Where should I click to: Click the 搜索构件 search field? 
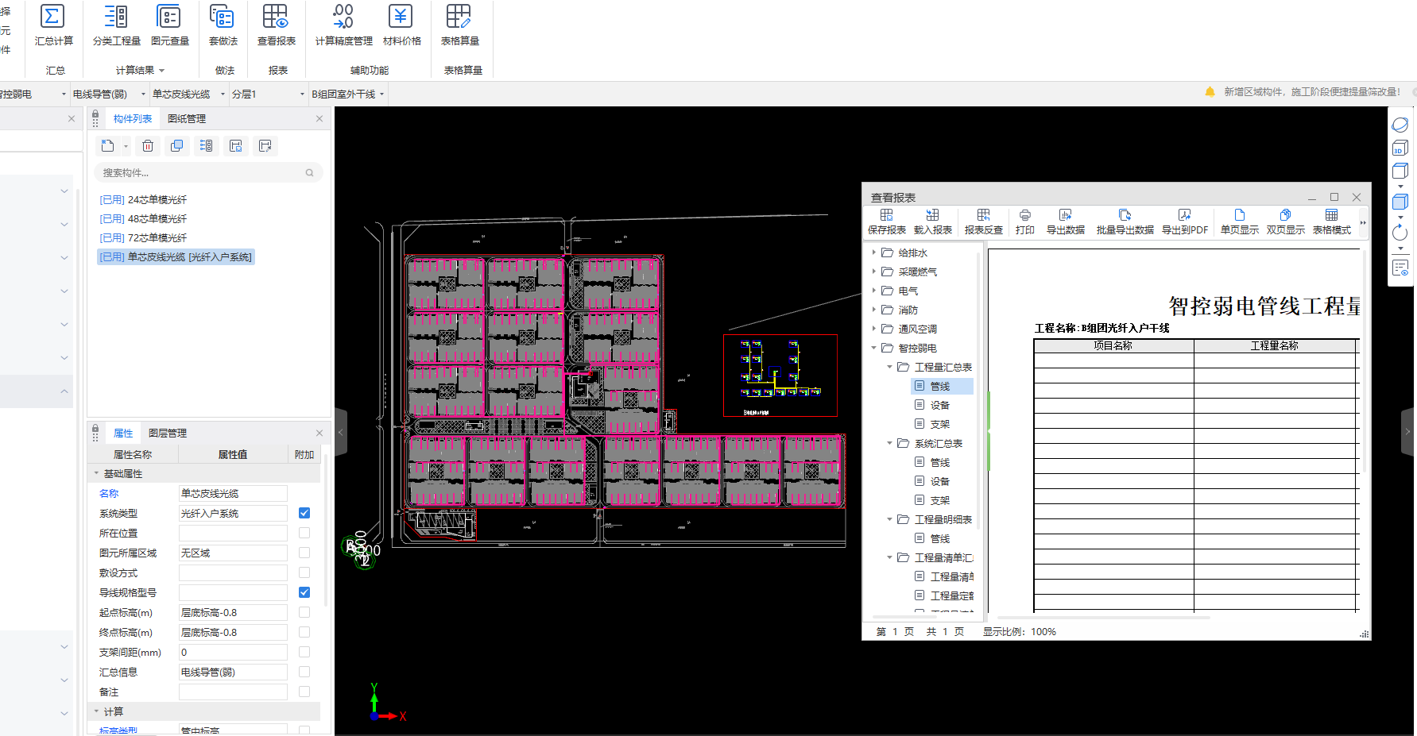click(208, 172)
